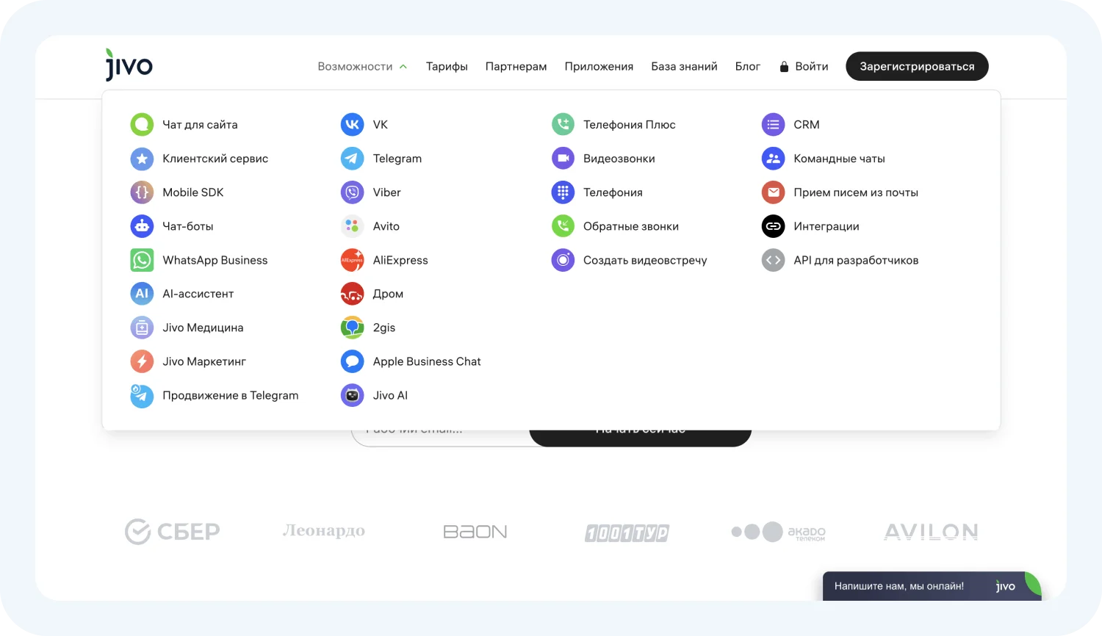Choose the Обратные звонки text link
This screenshot has width=1102, height=636.
click(631, 226)
